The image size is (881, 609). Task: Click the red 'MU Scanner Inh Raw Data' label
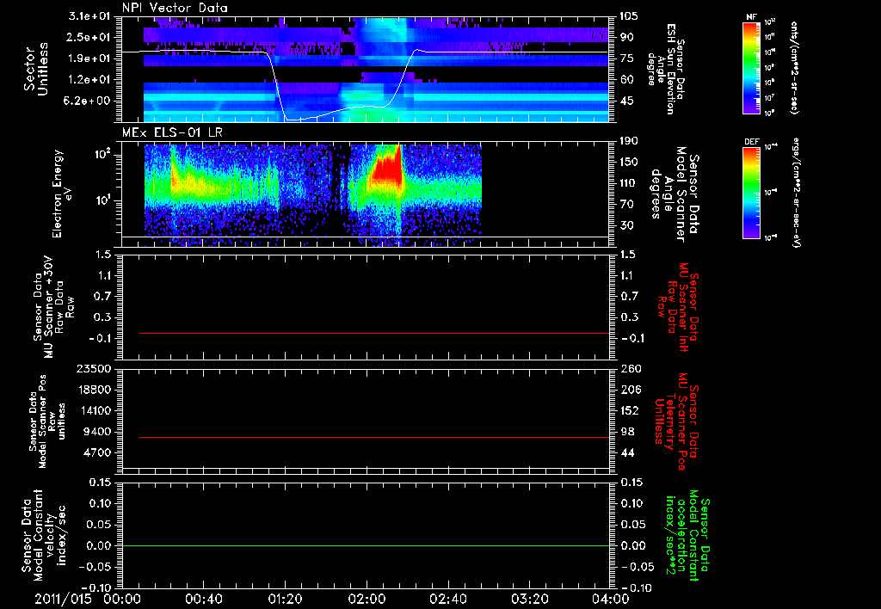[680, 307]
